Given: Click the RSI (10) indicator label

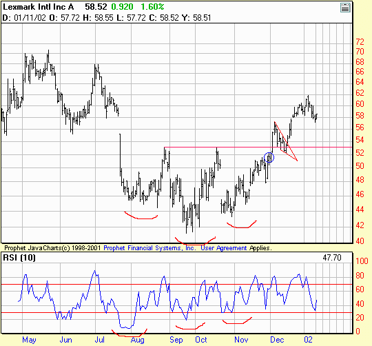Looking at the screenshot, I should (x=19, y=258).
